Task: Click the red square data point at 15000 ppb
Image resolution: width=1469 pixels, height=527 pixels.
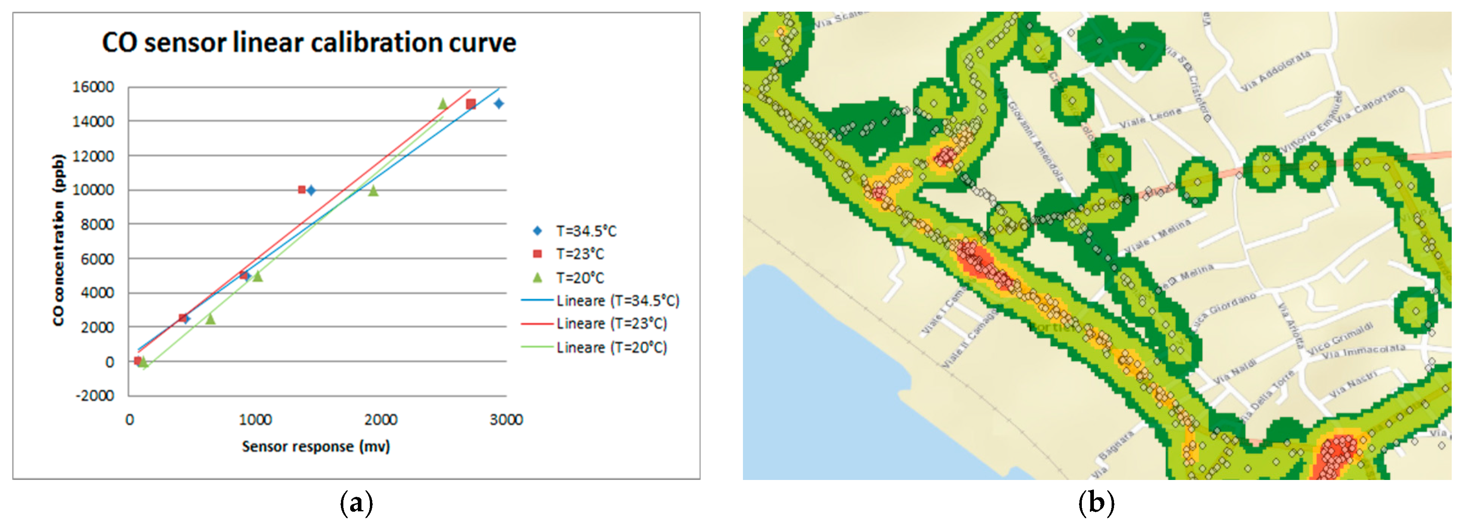Action: tap(471, 104)
